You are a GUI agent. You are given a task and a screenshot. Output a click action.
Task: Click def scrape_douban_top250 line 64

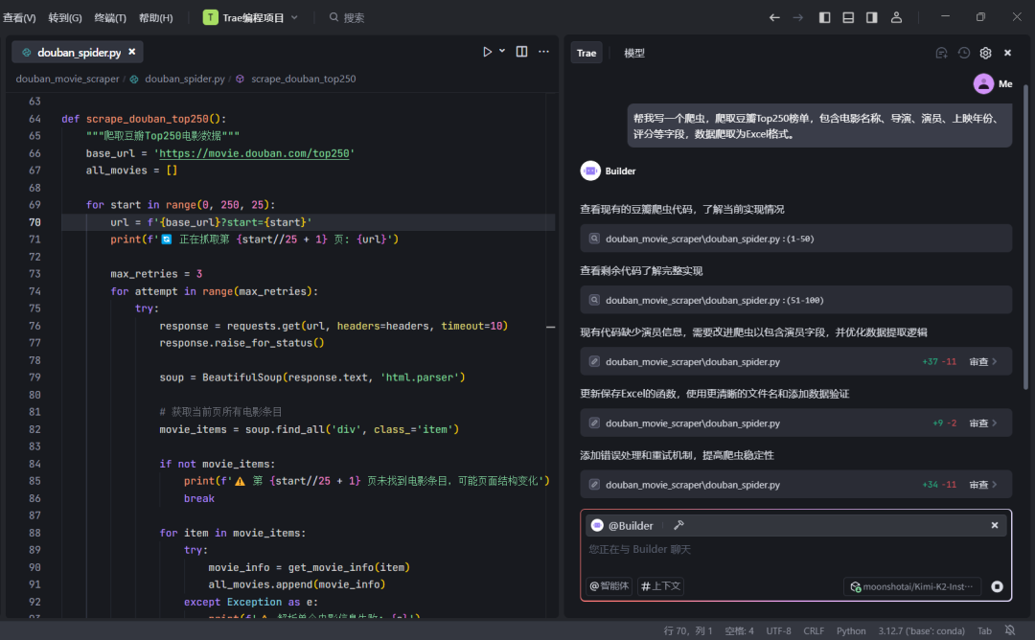coord(143,119)
